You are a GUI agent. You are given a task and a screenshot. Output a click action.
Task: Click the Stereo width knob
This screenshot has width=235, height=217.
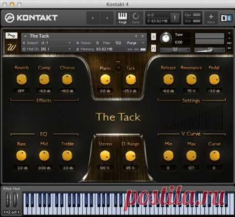pyautogui.click(x=105, y=156)
